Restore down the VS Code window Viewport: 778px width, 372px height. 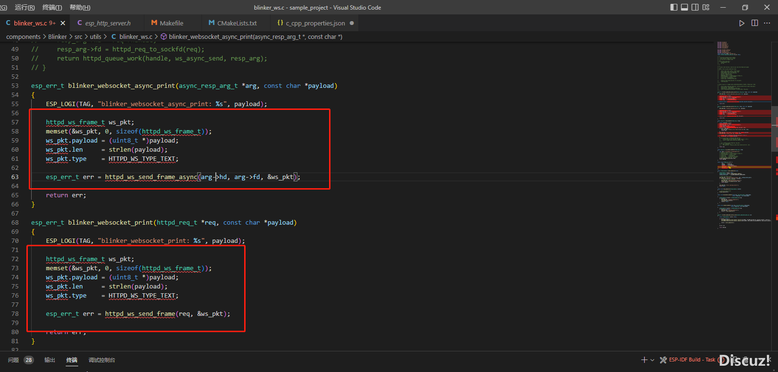pyautogui.click(x=745, y=7)
